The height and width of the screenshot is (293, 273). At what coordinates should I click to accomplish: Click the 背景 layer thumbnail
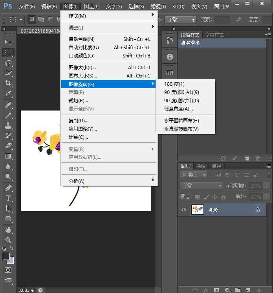pyautogui.click(x=197, y=210)
